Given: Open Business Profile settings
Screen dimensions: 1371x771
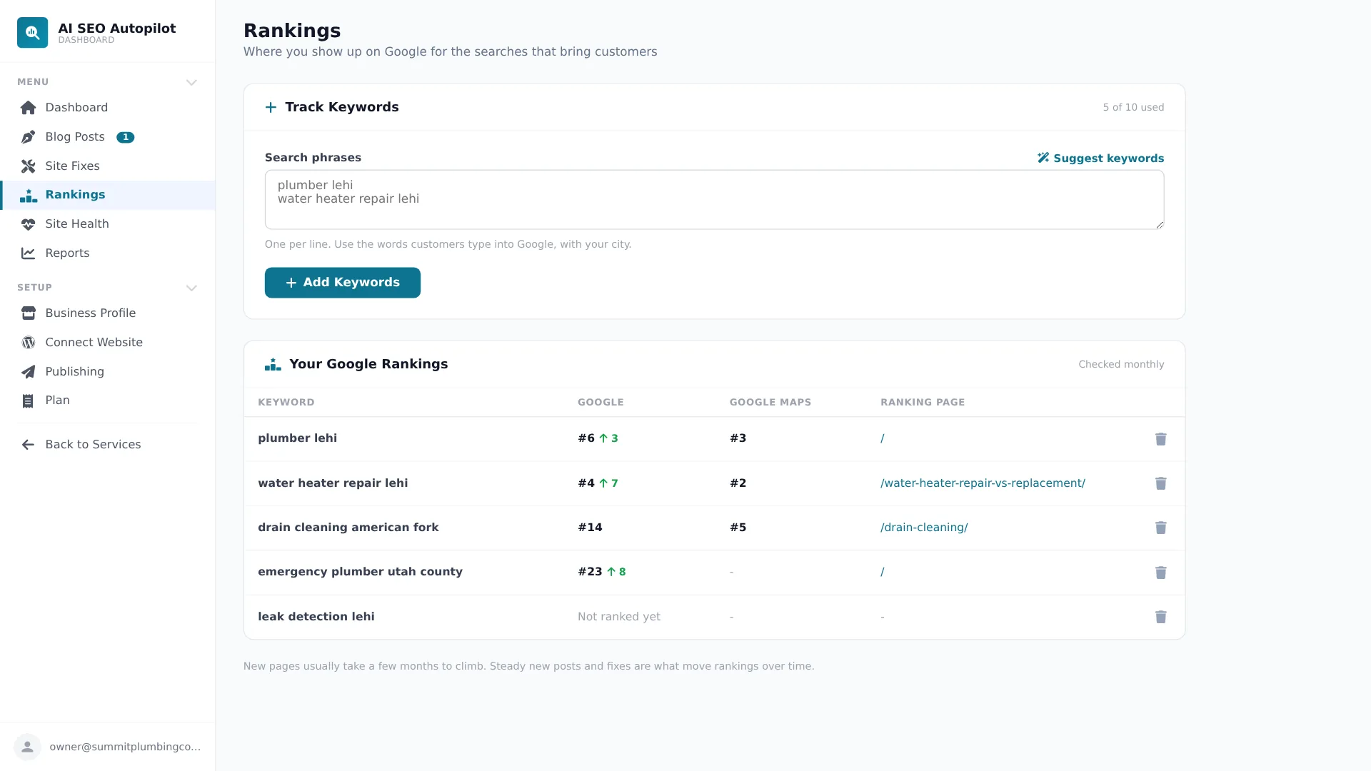Looking at the screenshot, I should 108,313.
